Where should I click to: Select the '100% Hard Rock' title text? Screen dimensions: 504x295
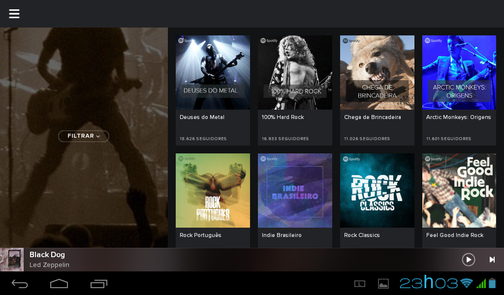[x=283, y=117]
